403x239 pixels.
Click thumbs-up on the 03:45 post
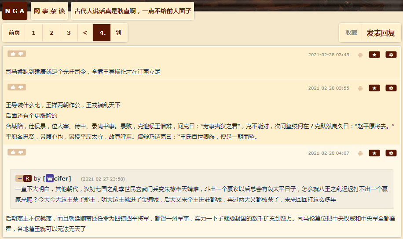click(13, 54)
